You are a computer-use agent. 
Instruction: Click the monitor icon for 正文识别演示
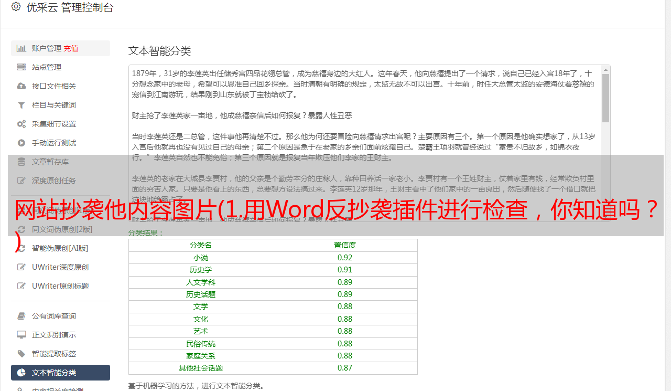(x=21, y=335)
